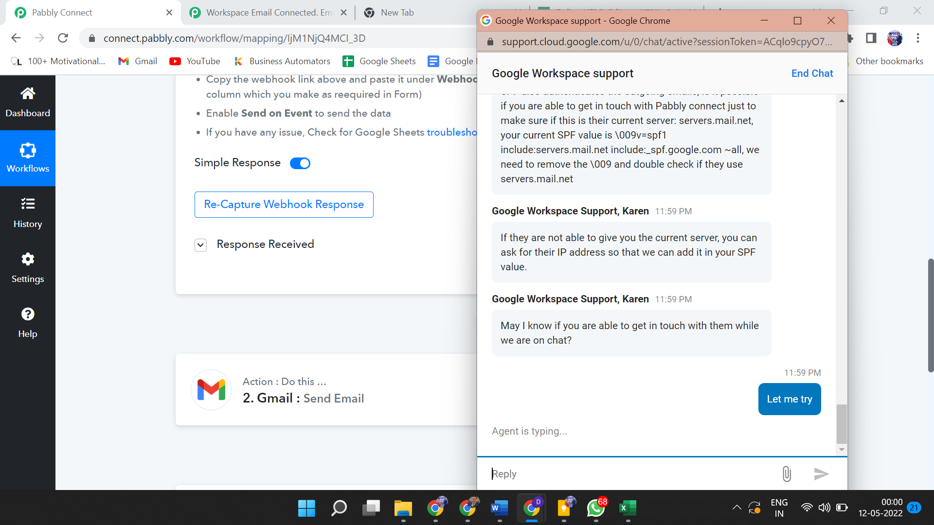The width and height of the screenshot is (934, 525).
Task: Open the Business Automators bookmark
Action: pyautogui.click(x=282, y=61)
